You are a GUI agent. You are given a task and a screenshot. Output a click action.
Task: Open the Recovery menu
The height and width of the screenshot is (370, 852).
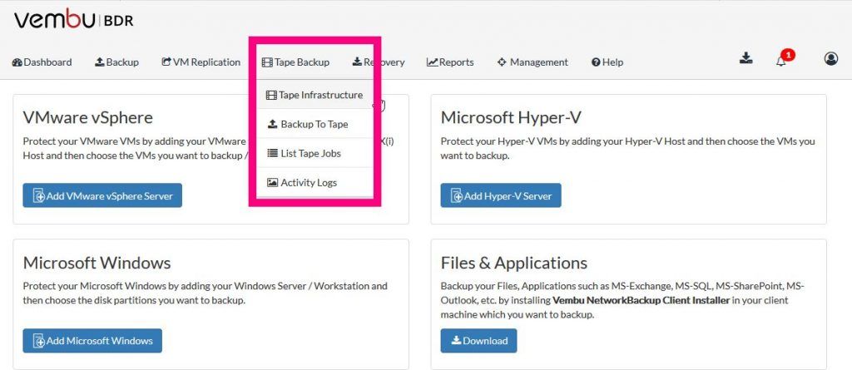pos(379,62)
